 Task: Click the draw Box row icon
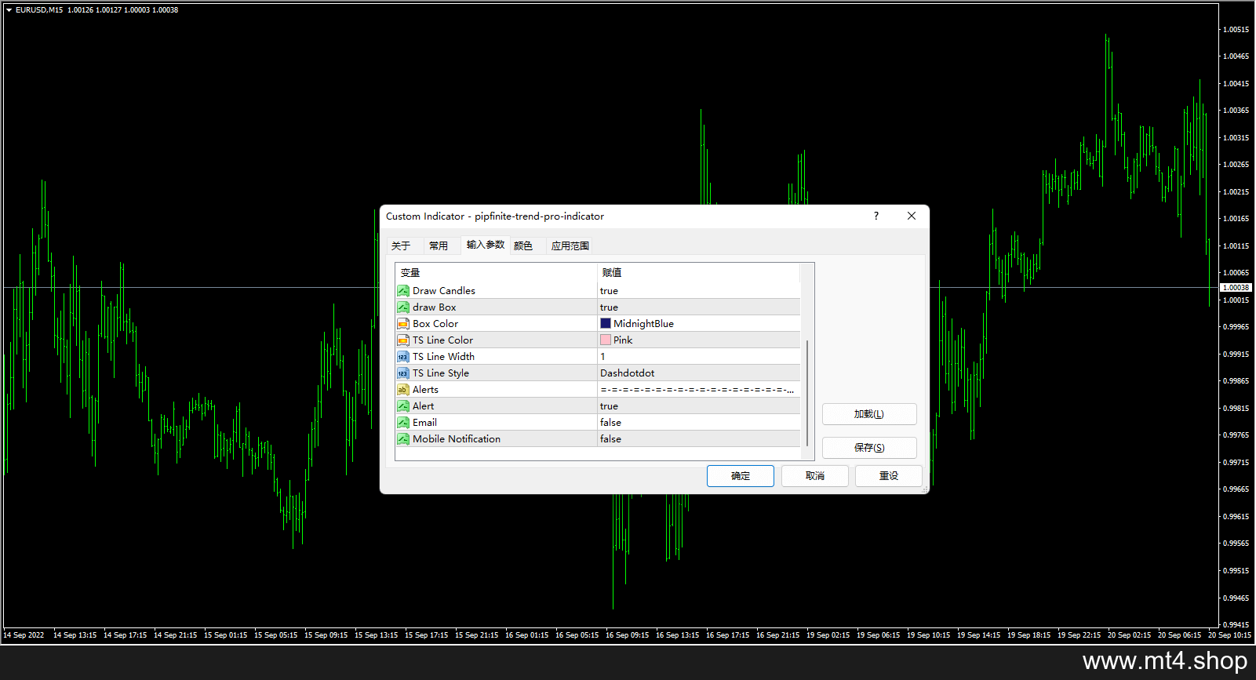coord(402,307)
